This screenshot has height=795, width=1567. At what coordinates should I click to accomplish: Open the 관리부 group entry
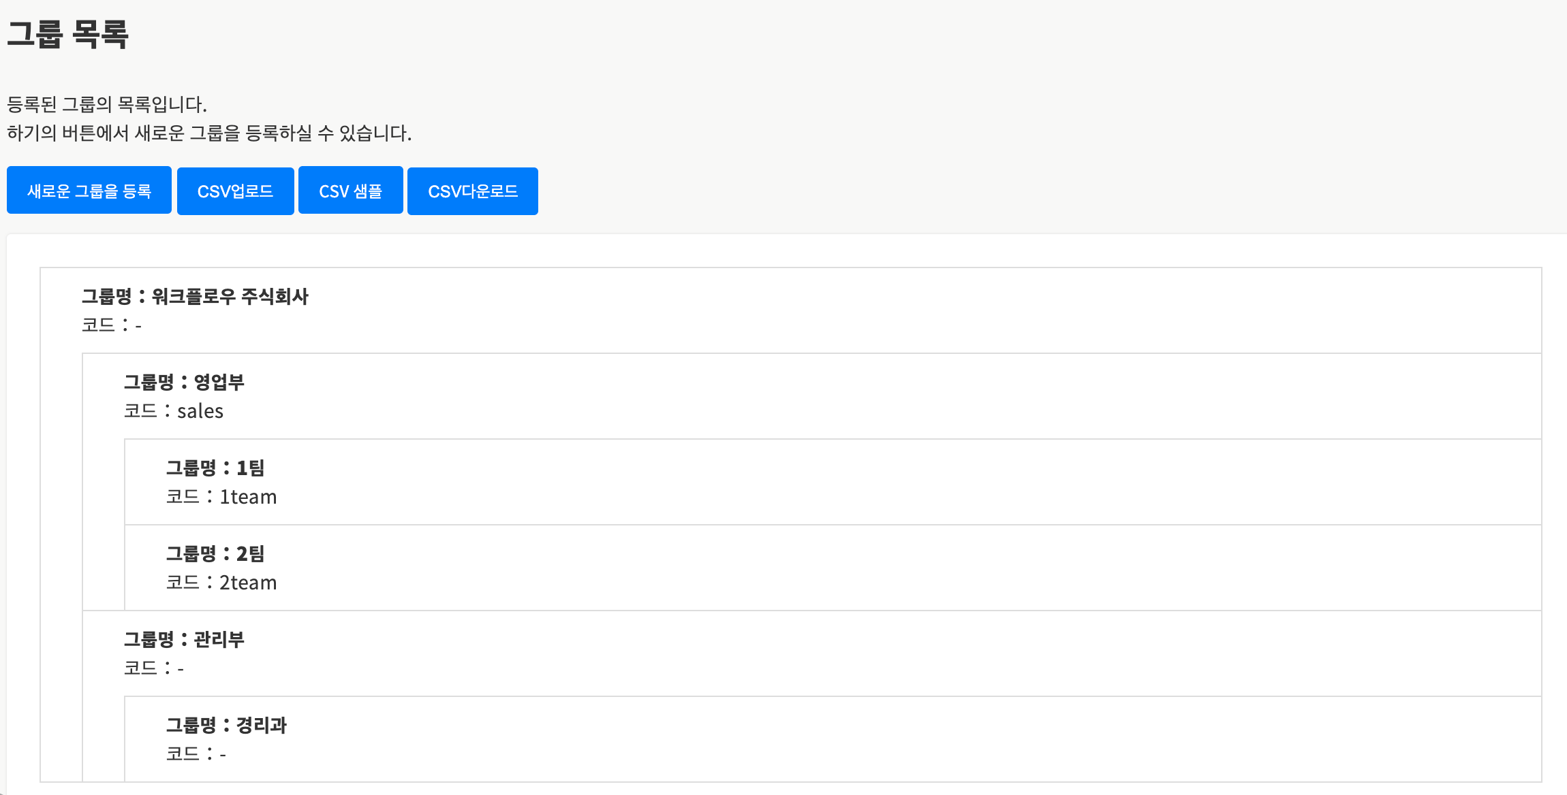click(x=219, y=639)
